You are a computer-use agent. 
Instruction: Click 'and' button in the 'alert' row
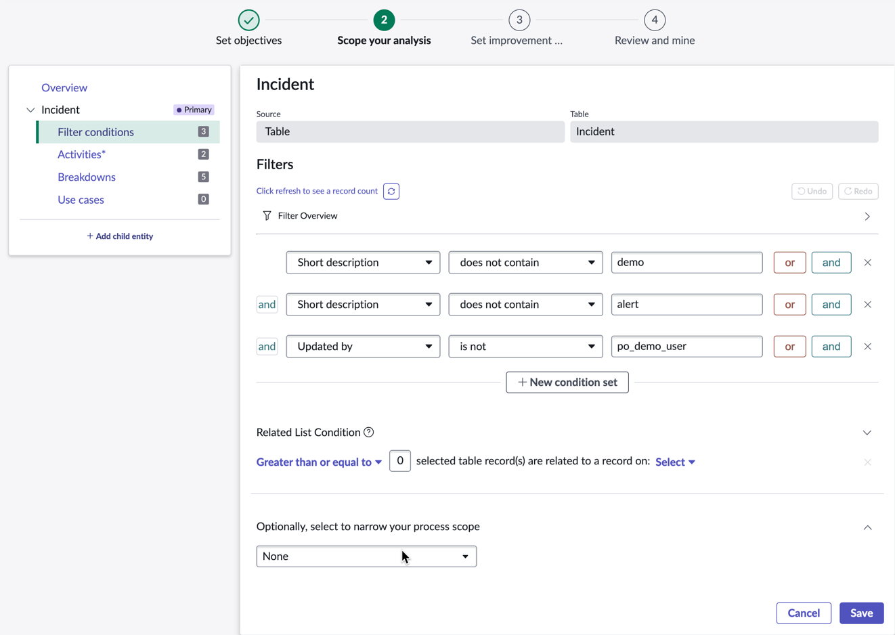click(x=831, y=305)
